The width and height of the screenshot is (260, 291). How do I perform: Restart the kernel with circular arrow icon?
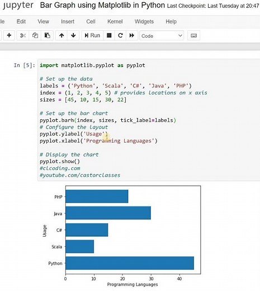click(120, 35)
